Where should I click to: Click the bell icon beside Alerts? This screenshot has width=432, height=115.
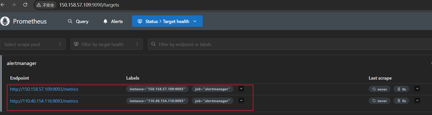pyautogui.click(x=105, y=21)
